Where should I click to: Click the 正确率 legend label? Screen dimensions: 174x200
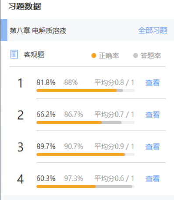109,56
